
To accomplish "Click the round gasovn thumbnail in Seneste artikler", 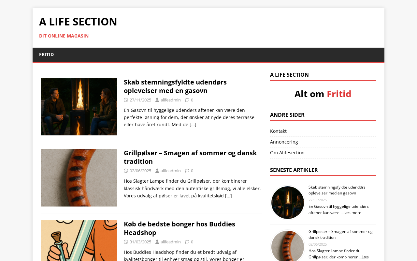I will [x=288, y=203].
